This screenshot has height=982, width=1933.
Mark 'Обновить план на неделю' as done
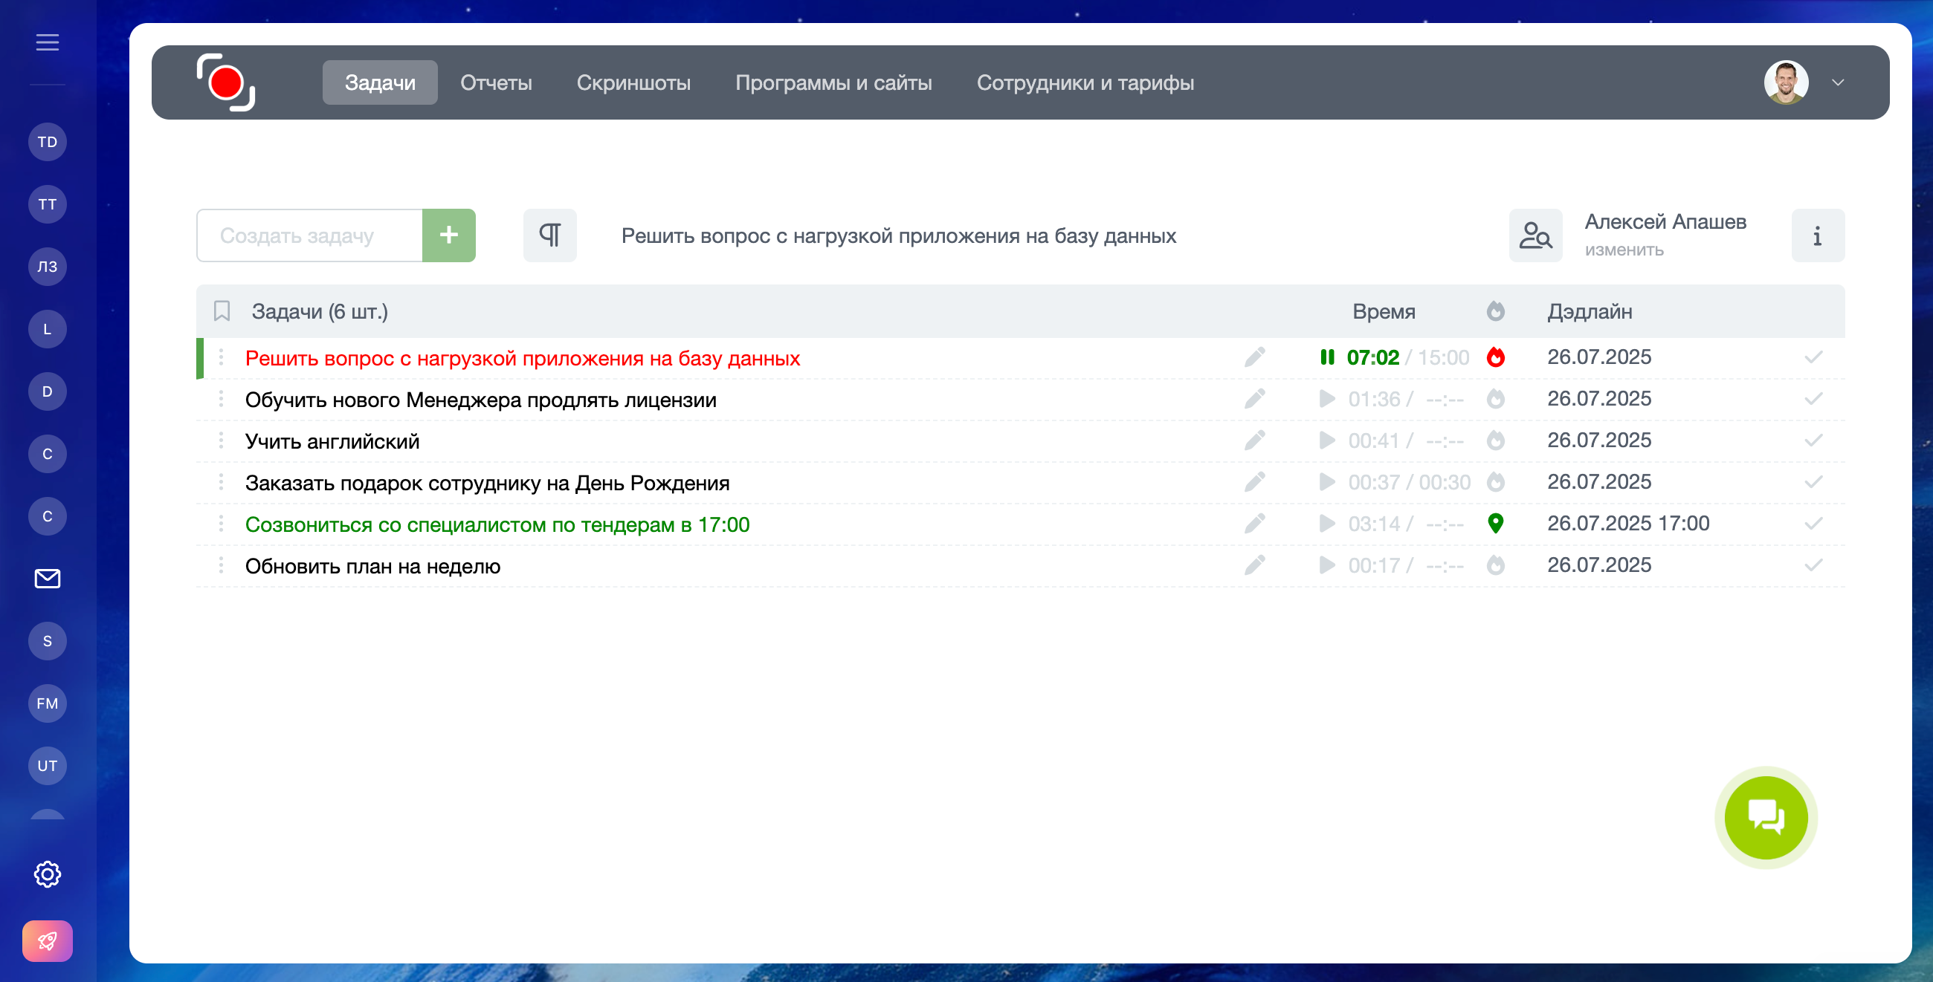pos(1813,565)
